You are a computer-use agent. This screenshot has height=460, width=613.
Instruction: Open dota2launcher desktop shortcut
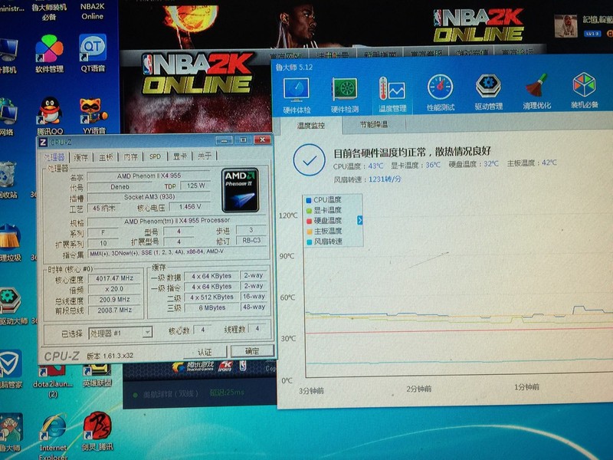[52, 381]
